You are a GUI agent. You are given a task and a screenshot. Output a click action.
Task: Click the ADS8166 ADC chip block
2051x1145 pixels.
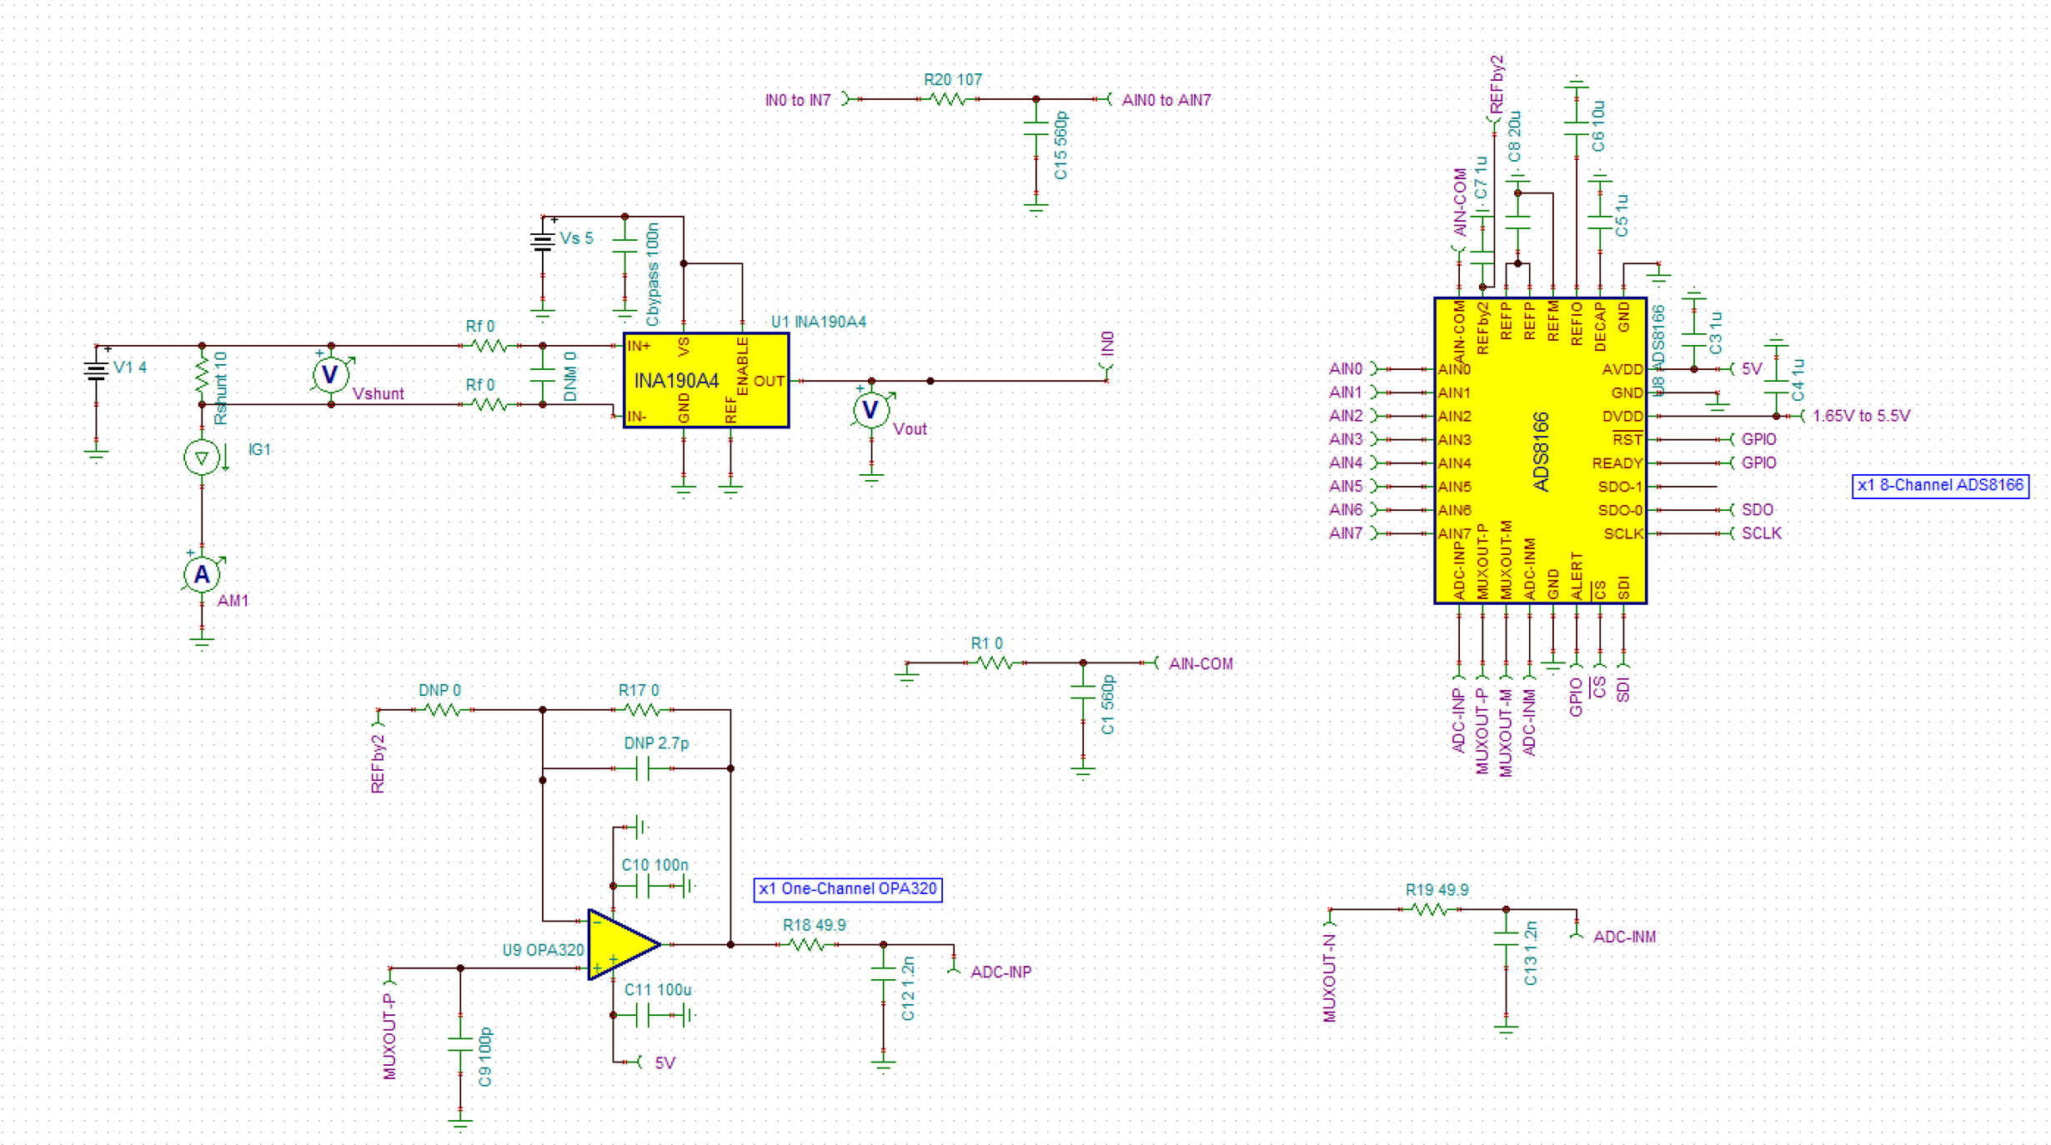click(1540, 451)
